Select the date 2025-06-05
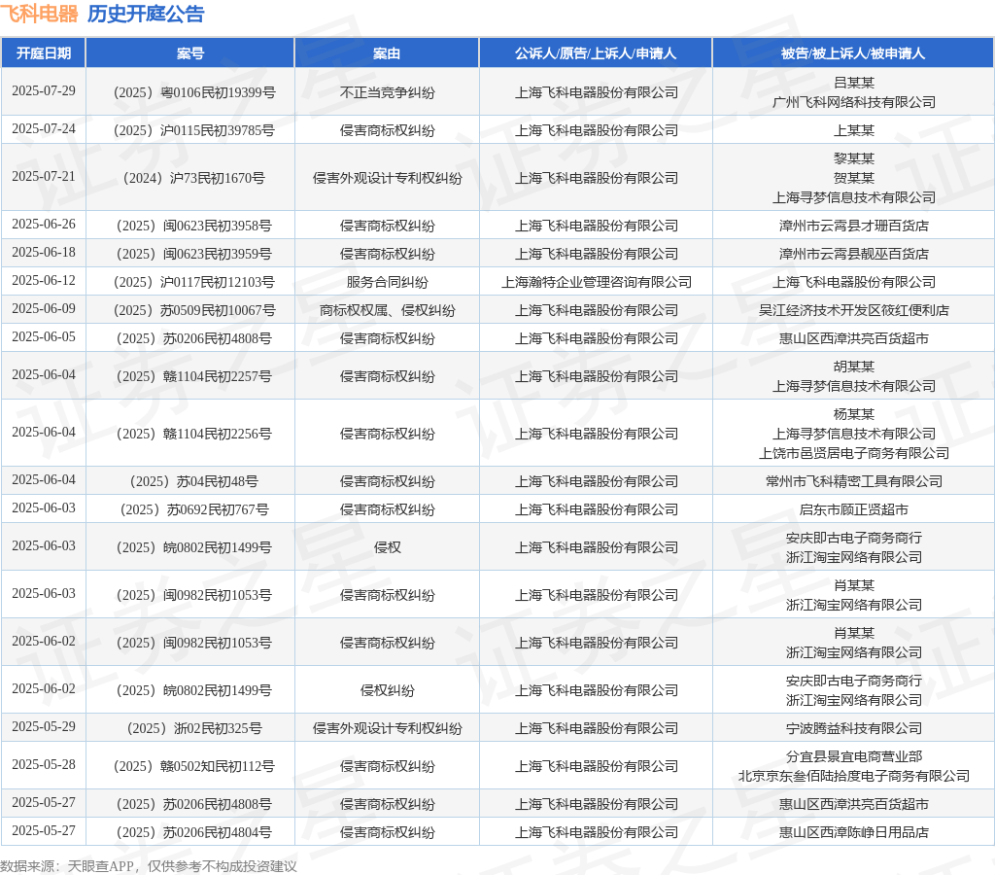This screenshot has width=995, height=875. point(43,336)
